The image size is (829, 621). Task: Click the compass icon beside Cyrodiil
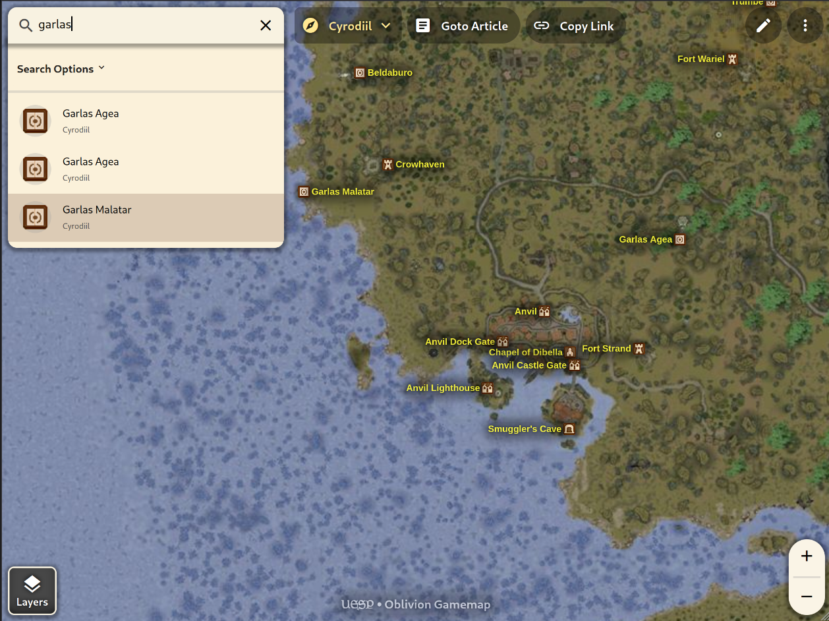[x=310, y=26]
